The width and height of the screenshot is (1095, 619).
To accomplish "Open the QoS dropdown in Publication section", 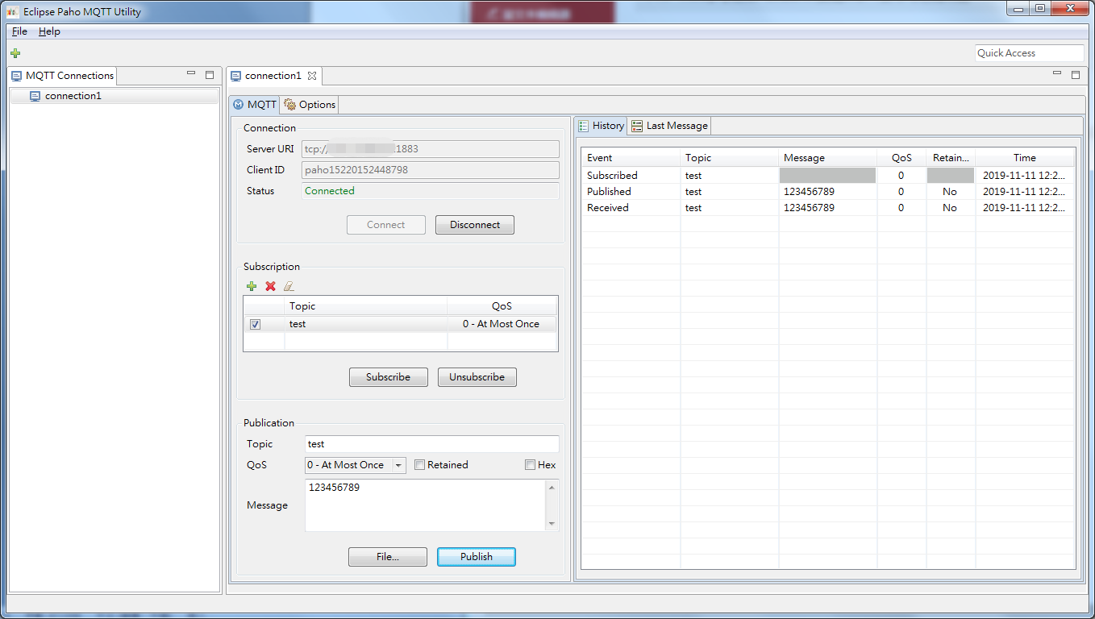I will [398, 464].
